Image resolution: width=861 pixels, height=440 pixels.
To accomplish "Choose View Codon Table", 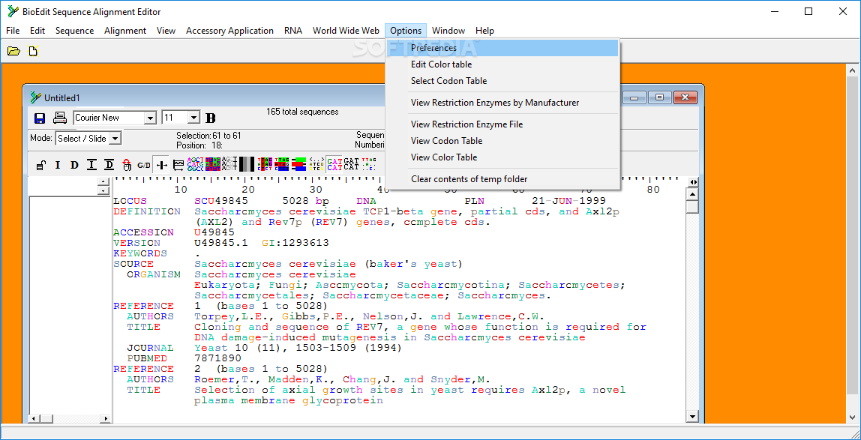I will [502, 141].
